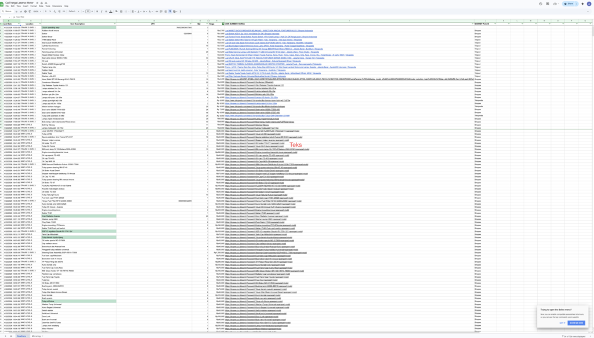Screen dimensions: 594x338
Task: Open version history icon
Action: click(x=541, y=4)
